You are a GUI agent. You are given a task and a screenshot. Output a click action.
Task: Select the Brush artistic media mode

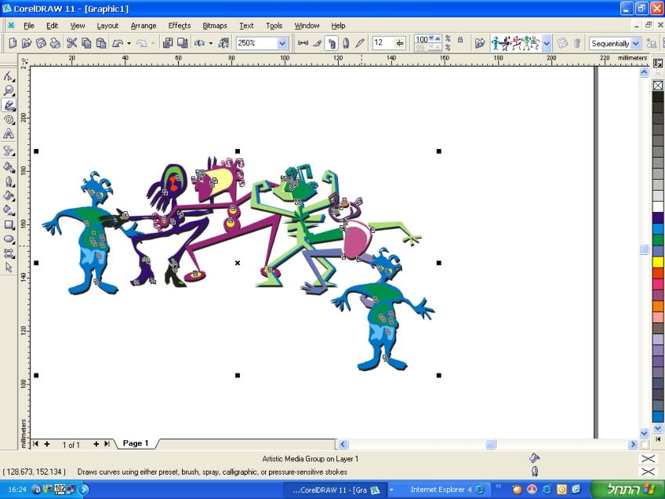(x=318, y=43)
